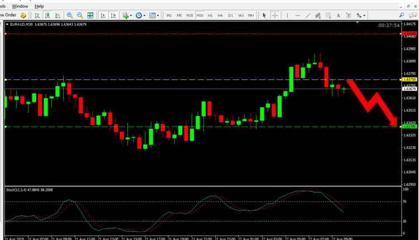419x240 pixels.
Task: Zoom out of the chart
Action: tap(80, 16)
